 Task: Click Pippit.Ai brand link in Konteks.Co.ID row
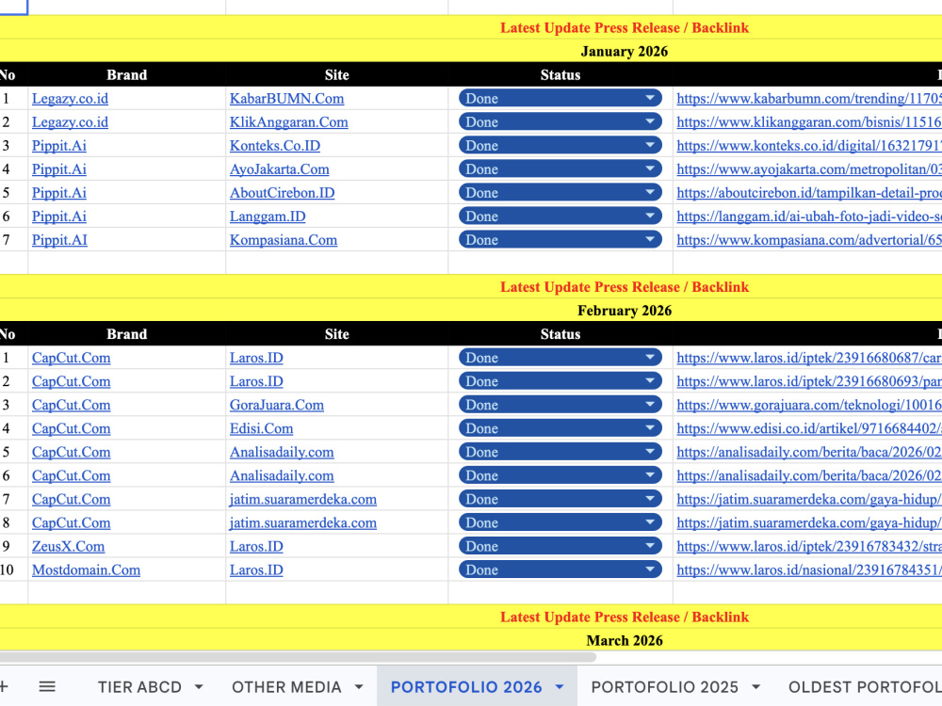58,145
